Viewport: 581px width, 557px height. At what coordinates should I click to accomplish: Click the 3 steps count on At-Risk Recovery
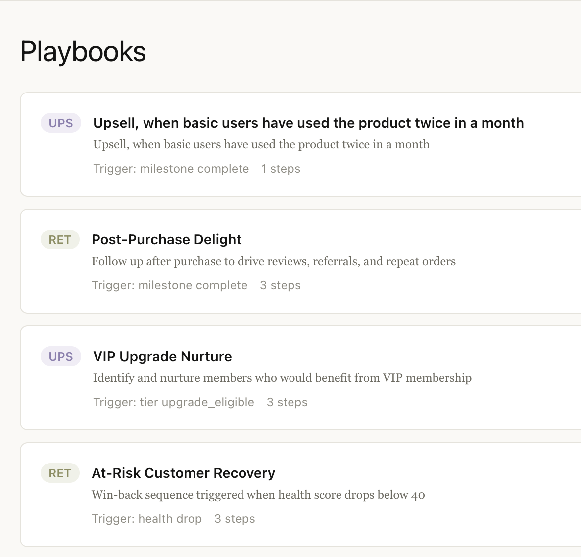pyautogui.click(x=234, y=519)
